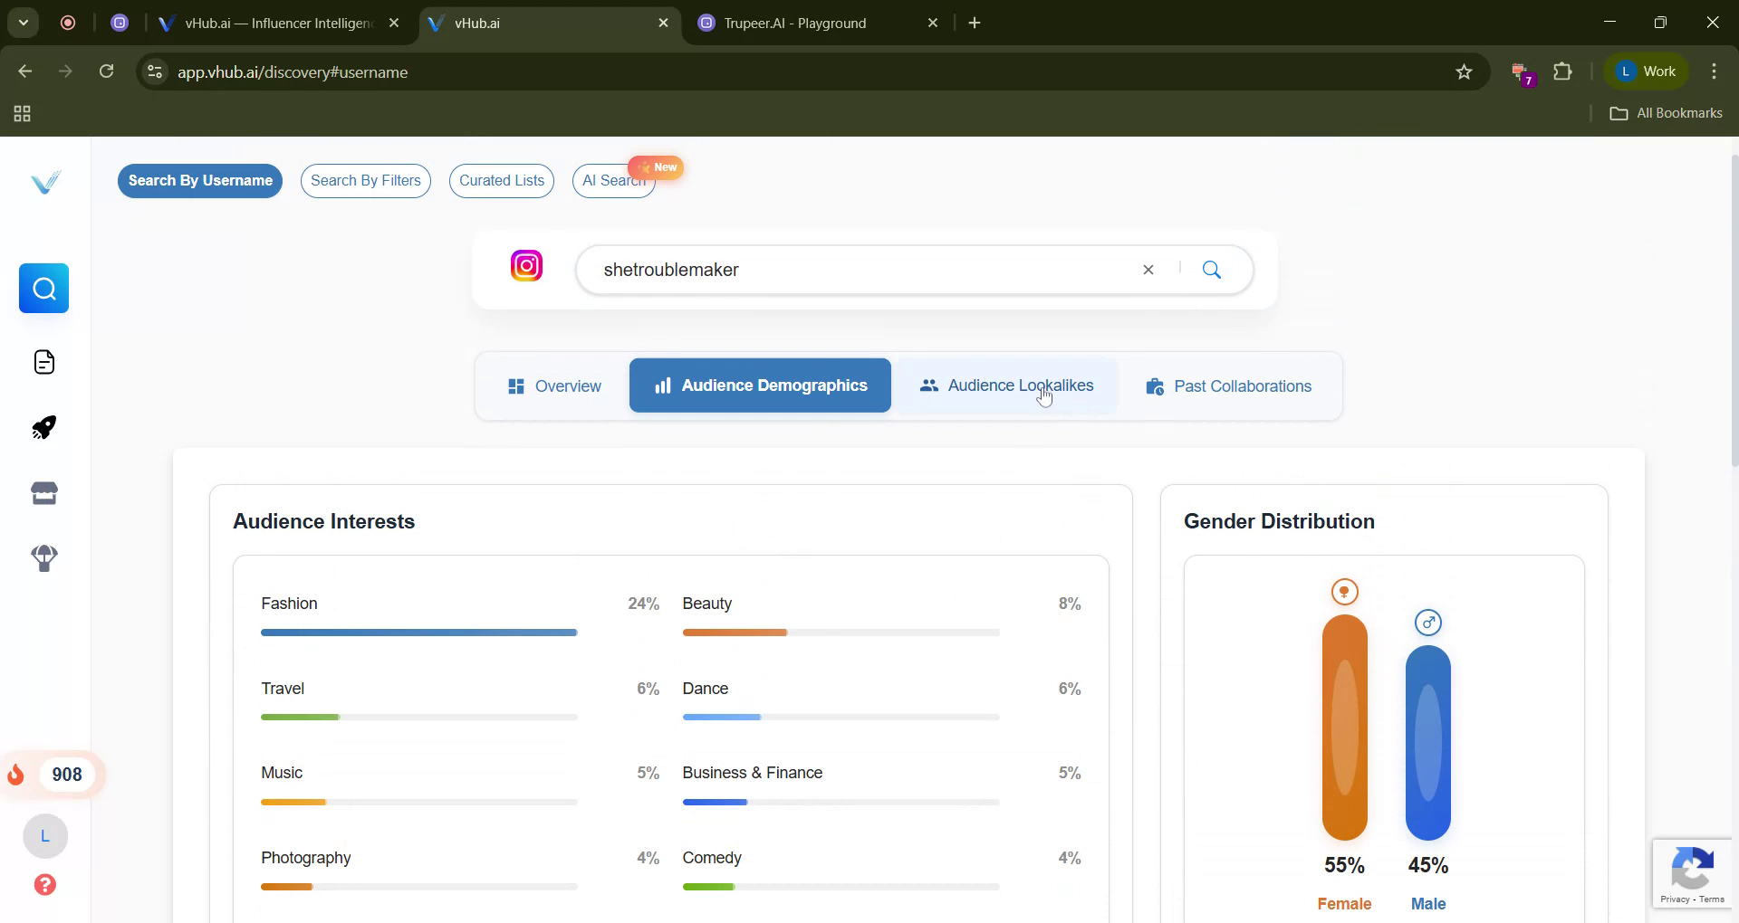The width and height of the screenshot is (1739, 923).
Task: Open the reports document icon in sidebar
Action: tap(43, 362)
